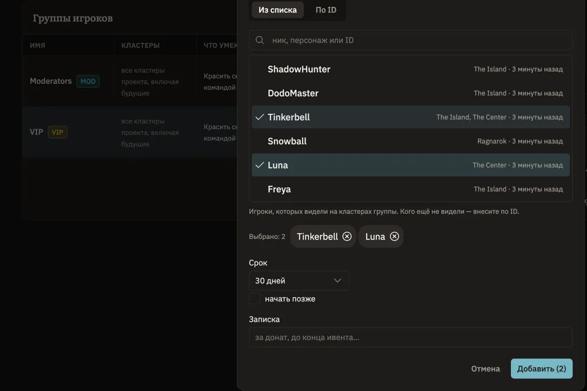Viewport: 587px width, 391px height.
Task: Enable the "начать позже" checkbox
Action: 255,299
